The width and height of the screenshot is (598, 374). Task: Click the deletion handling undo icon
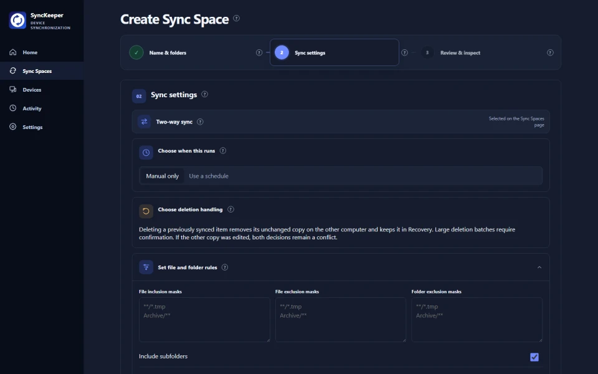(x=146, y=211)
